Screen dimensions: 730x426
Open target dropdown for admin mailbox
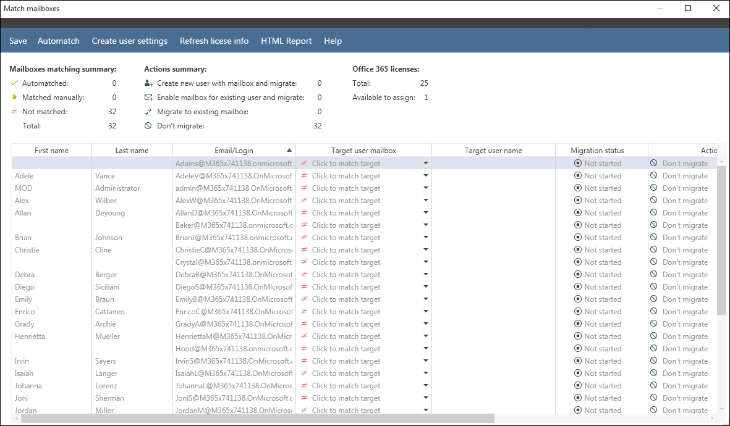pyautogui.click(x=425, y=188)
